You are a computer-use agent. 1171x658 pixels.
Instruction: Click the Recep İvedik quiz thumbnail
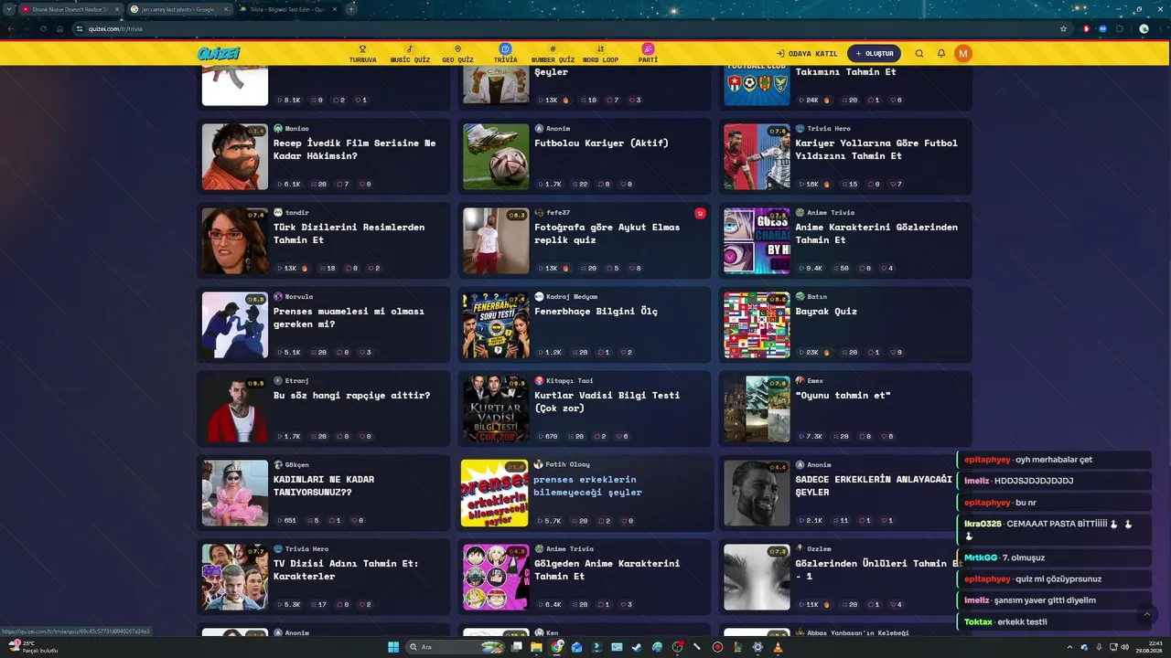point(235,157)
